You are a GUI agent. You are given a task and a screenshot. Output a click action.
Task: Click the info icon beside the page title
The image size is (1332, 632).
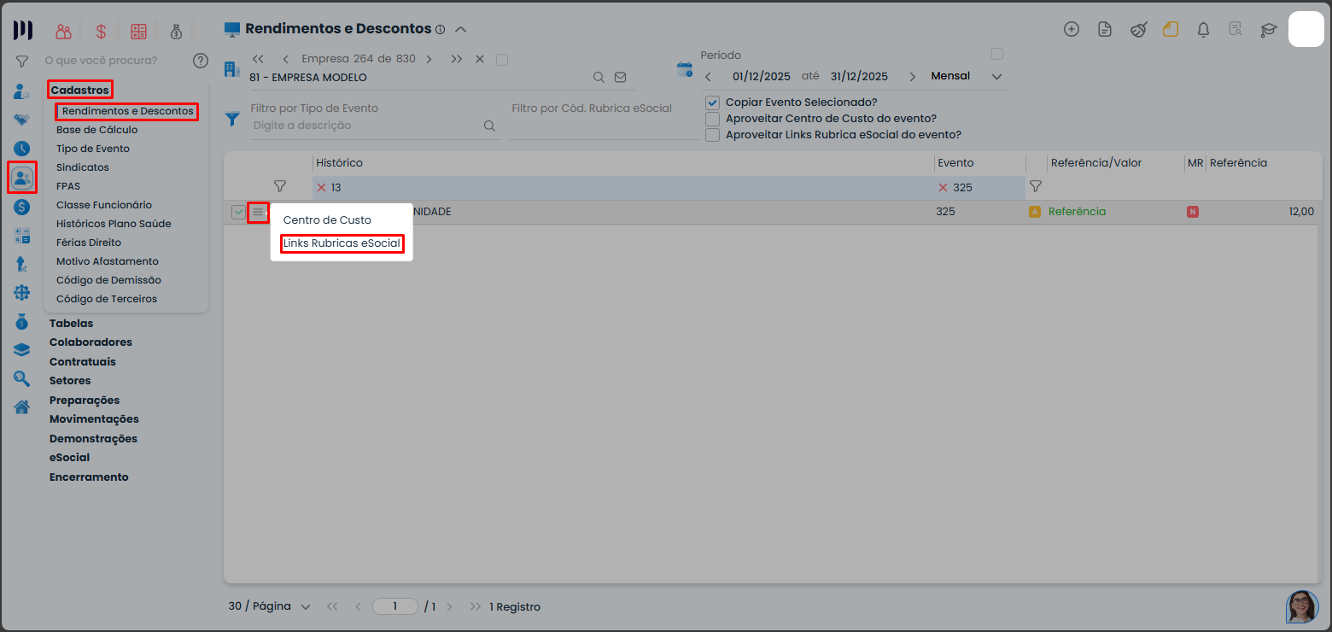coord(440,29)
